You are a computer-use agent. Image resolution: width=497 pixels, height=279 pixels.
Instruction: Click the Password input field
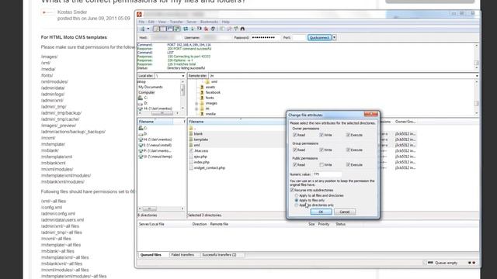[265, 38]
